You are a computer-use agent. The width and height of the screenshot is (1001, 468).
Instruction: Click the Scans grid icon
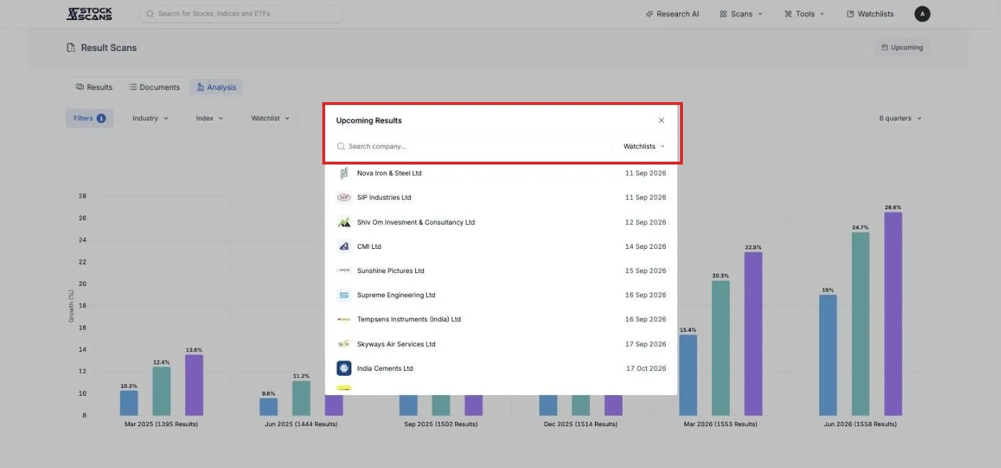coord(723,13)
